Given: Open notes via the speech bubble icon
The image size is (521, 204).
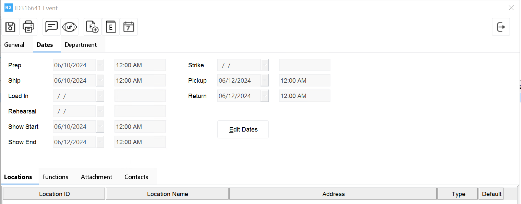Looking at the screenshot, I should pos(51,27).
